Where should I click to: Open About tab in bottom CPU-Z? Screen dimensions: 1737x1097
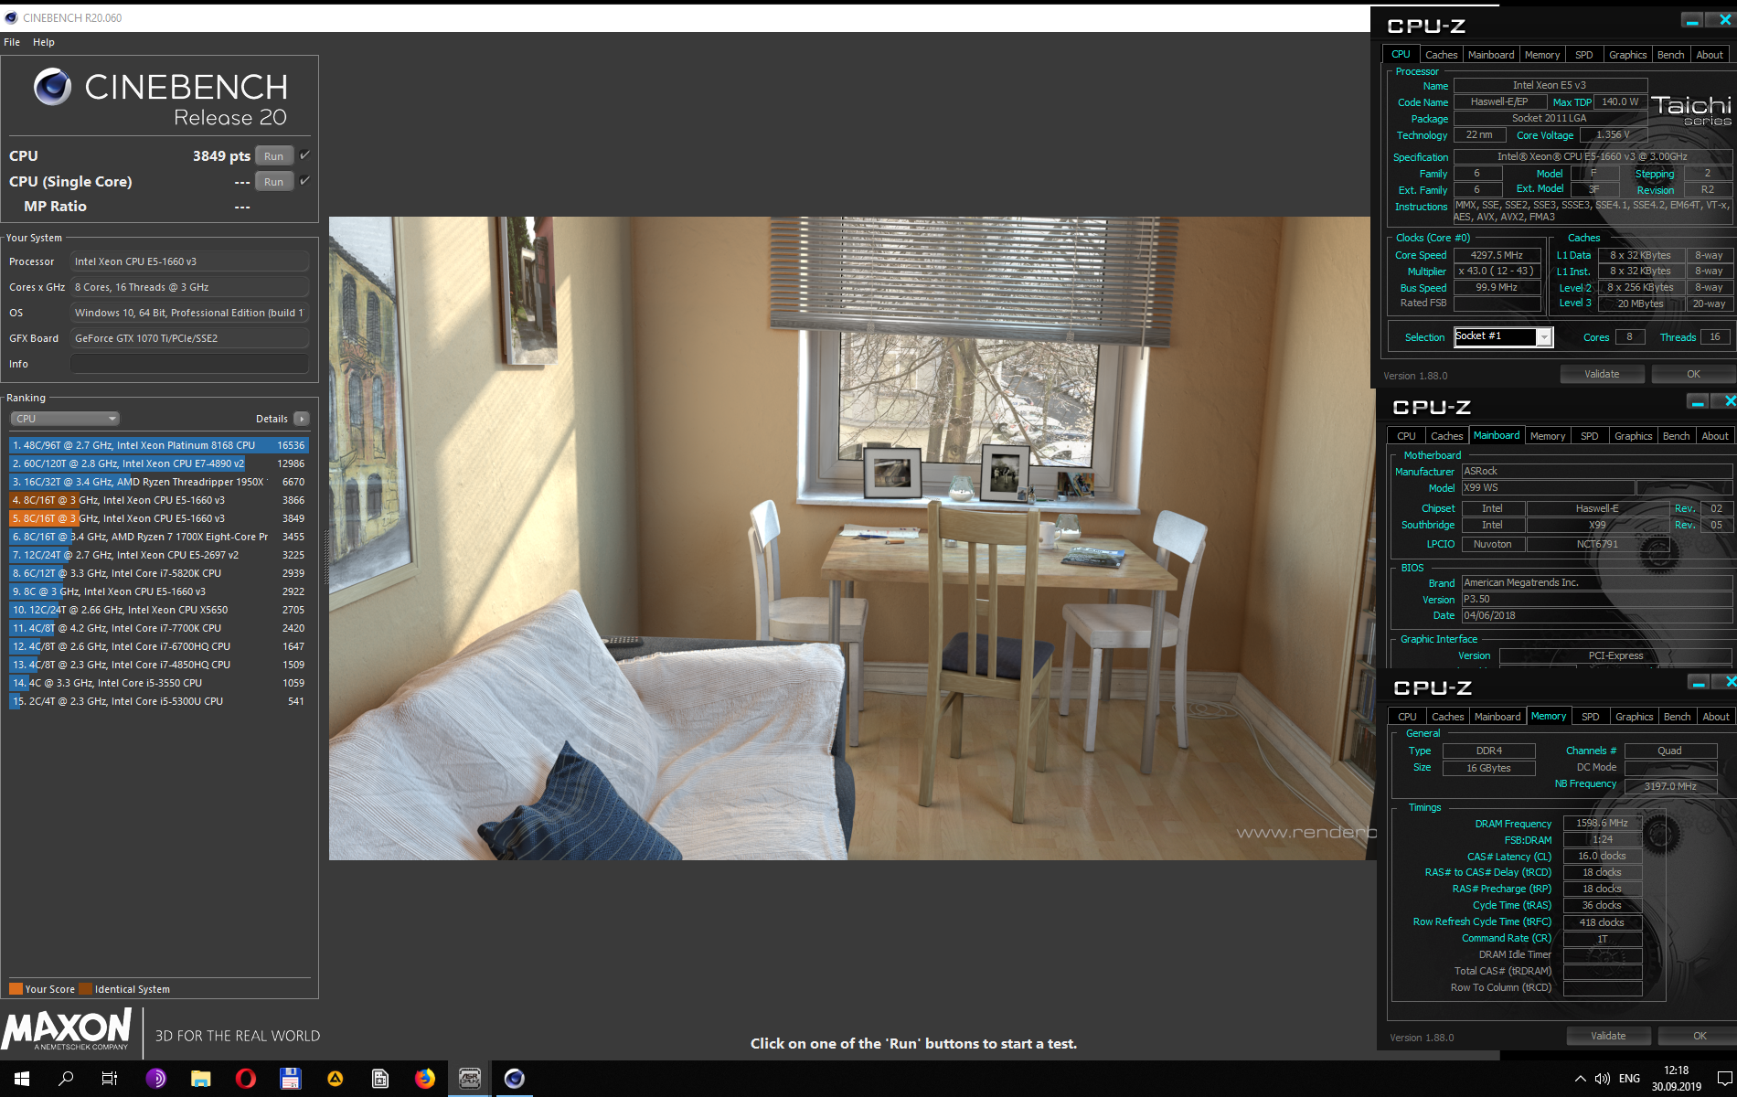click(x=1716, y=717)
